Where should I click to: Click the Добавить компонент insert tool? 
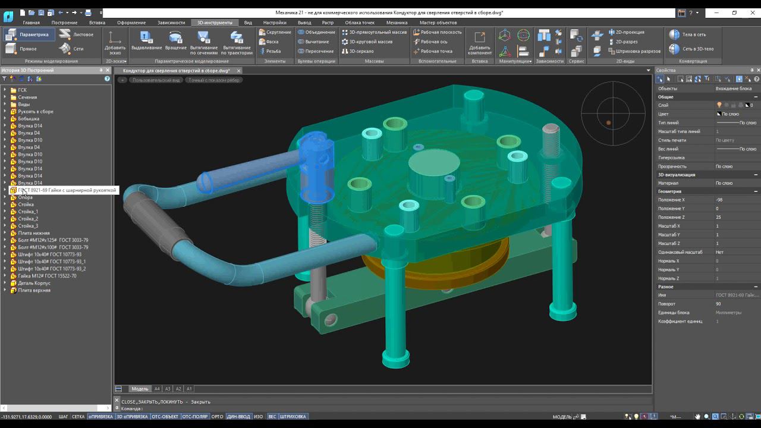(x=480, y=42)
